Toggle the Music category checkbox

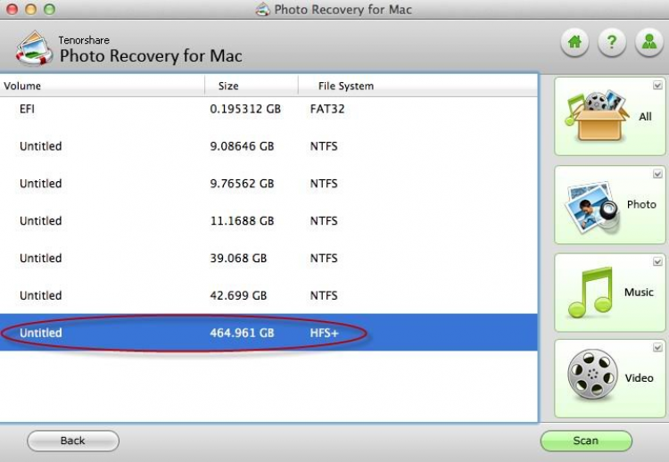click(657, 261)
